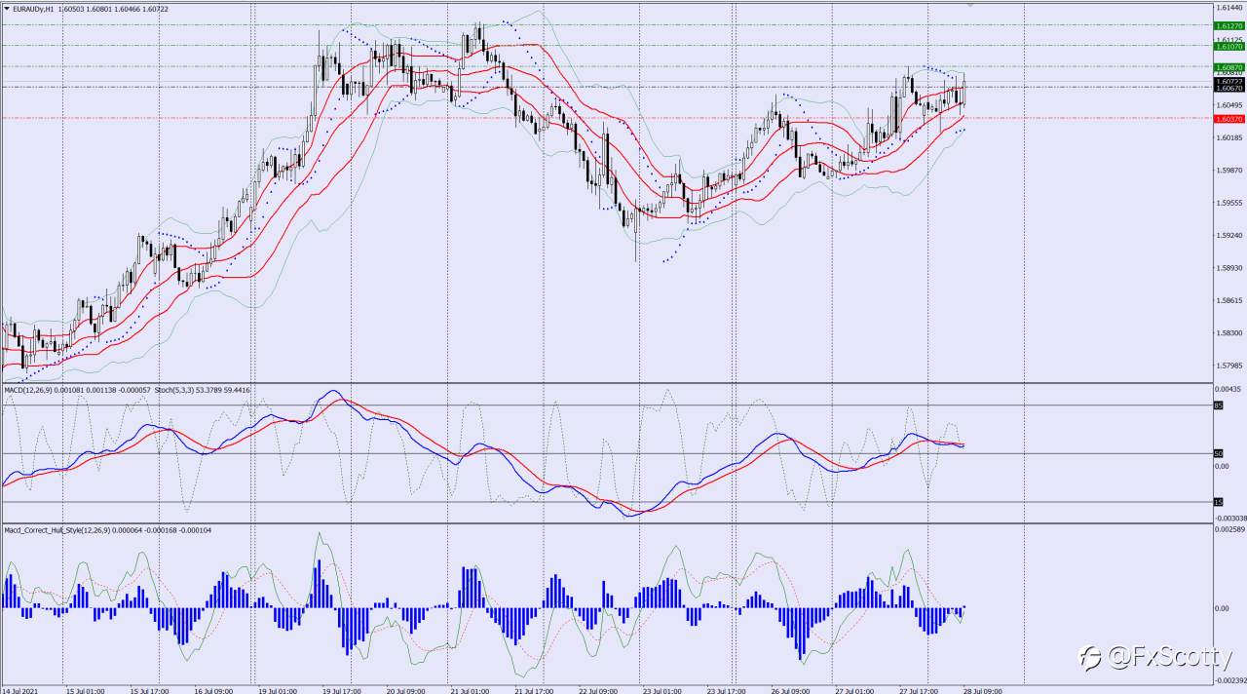Click the -0.002392 histogram scale value
1247x694 pixels.
click(1229, 680)
